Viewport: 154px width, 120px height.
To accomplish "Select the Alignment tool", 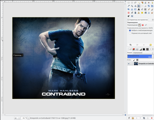I will (142, 6).
